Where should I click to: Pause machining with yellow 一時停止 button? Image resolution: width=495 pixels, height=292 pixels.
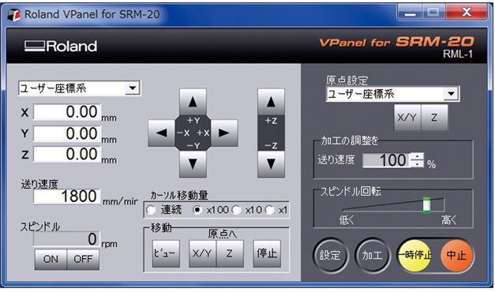point(414,255)
